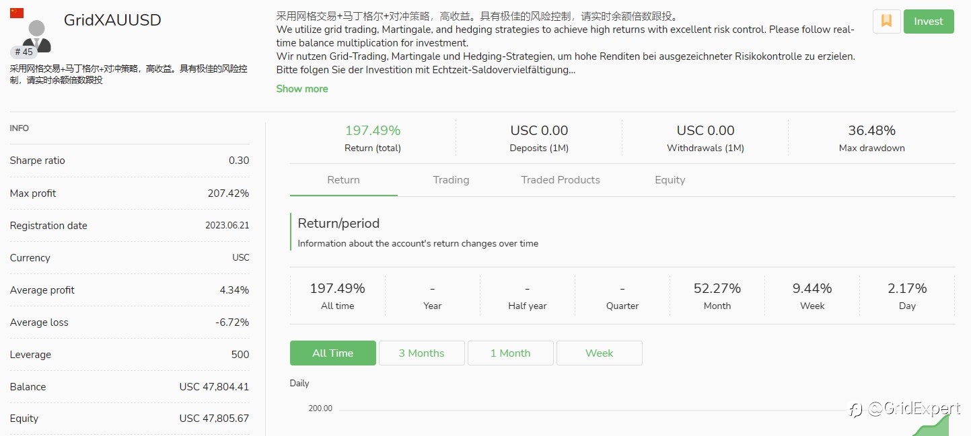Click the 36.48% Max drawdown value
971x436 pixels.
click(872, 130)
